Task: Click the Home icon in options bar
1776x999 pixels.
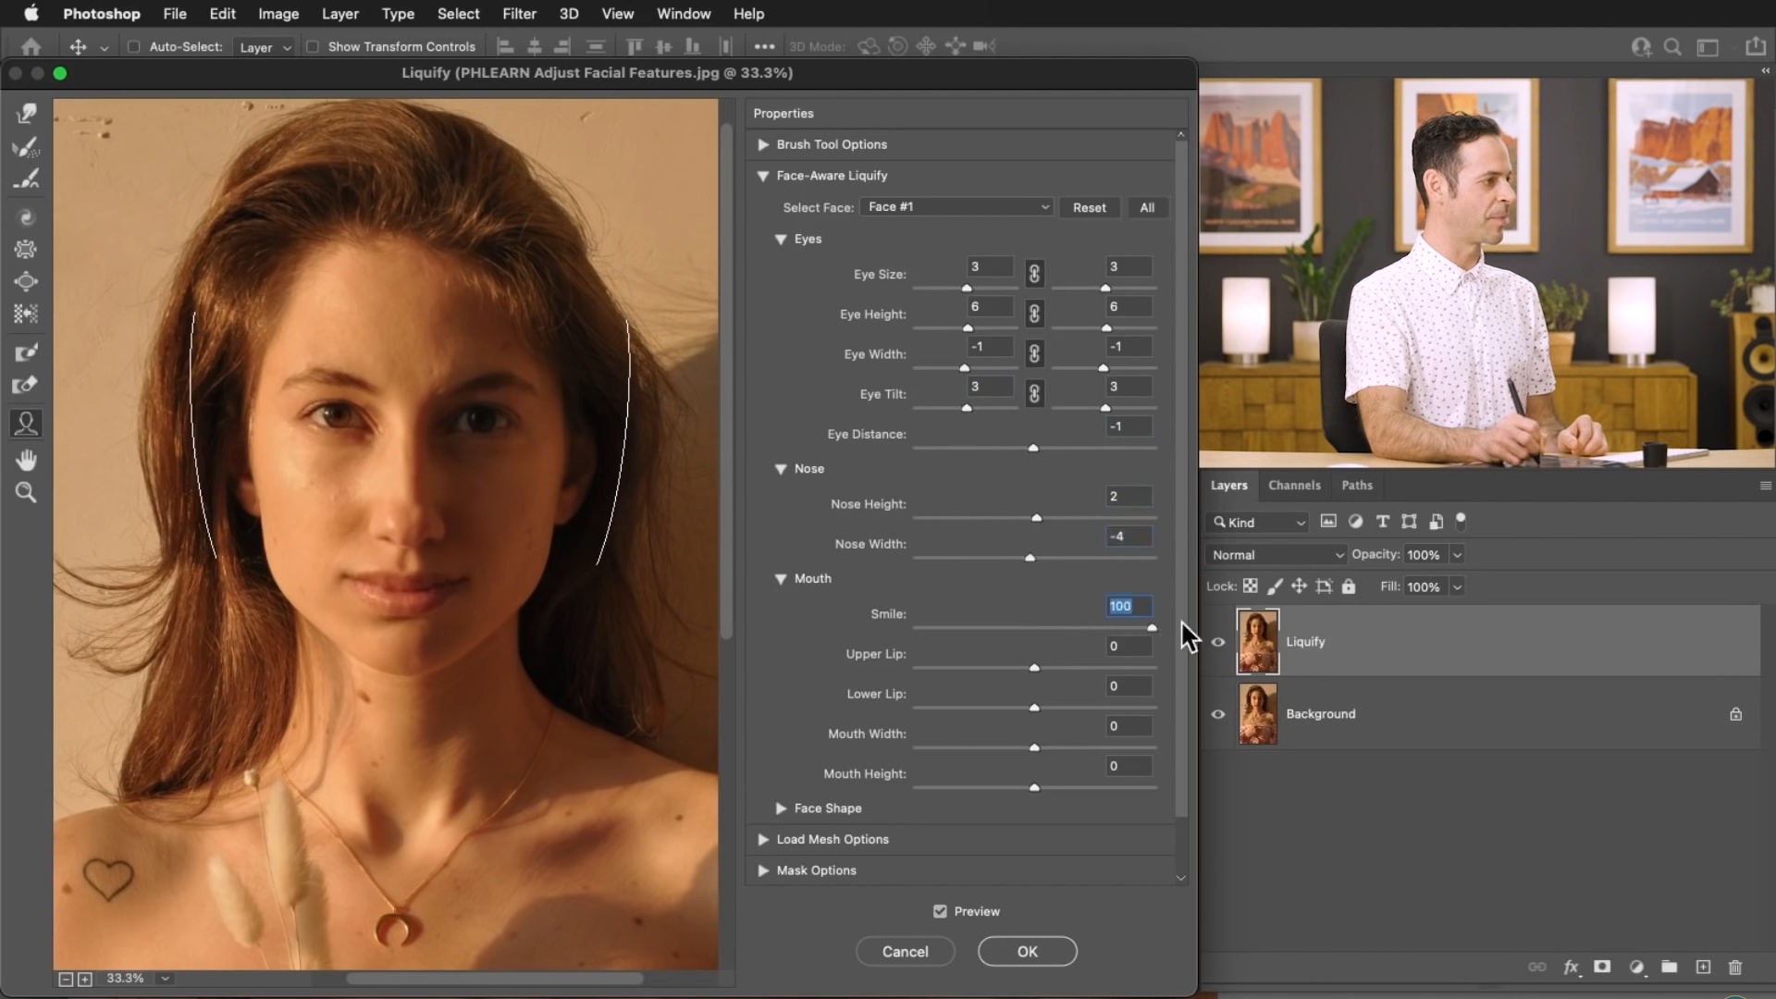Action: (x=31, y=46)
